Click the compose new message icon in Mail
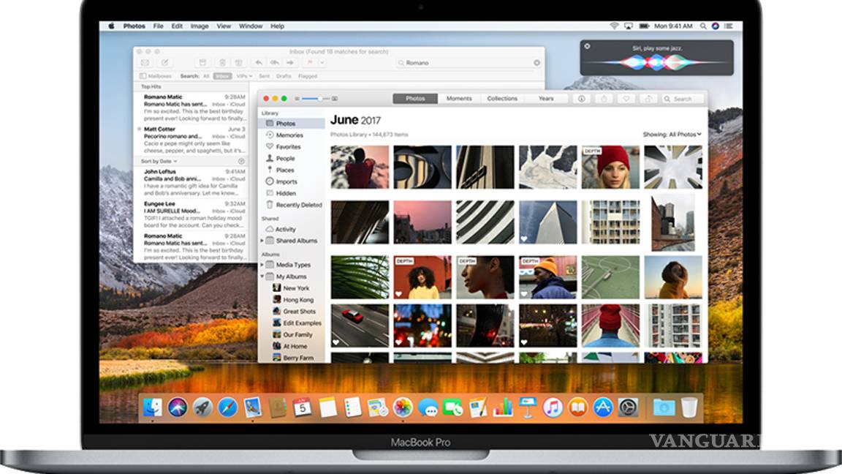This screenshot has height=474, width=842. click(166, 63)
